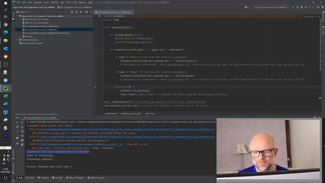Toggle soft-wrap icon in Run console
Image resolution: width=325 pixels, height=183 pixels.
[22, 131]
